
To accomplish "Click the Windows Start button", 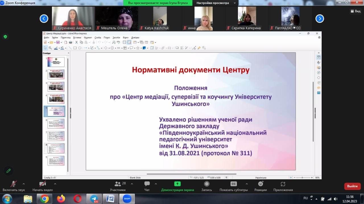I will [7, 198].
